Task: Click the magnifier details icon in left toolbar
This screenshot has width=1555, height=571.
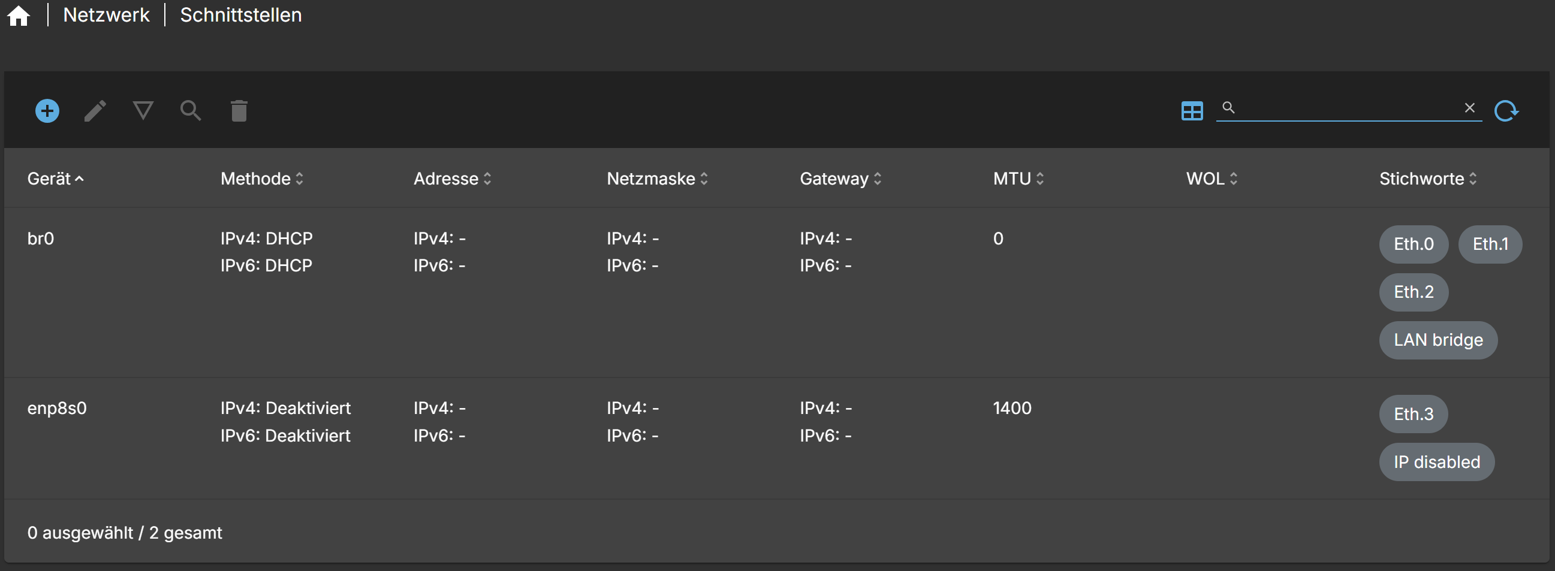Action: pyautogui.click(x=191, y=111)
